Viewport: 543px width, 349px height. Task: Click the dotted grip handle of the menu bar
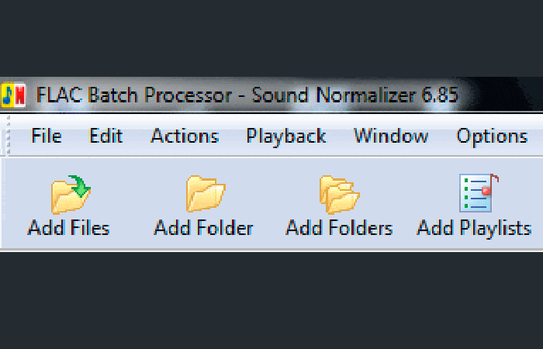9,135
